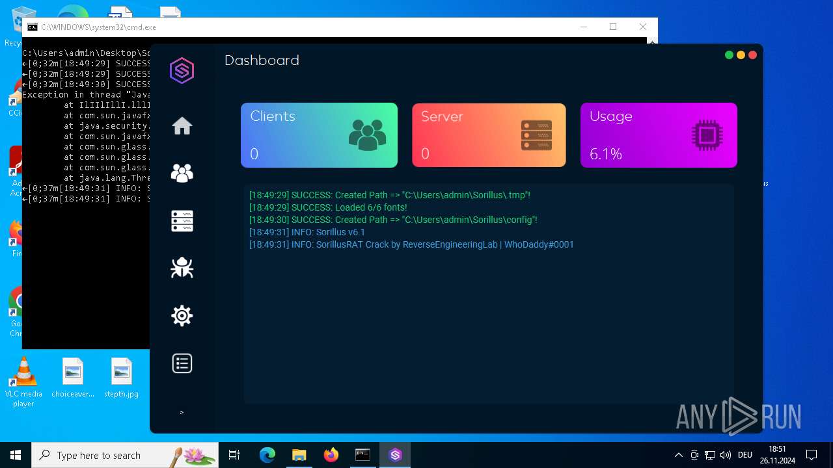The width and height of the screenshot is (833, 468).
Task: Close the cmd.exe window
Action: click(x=643, y=27)
